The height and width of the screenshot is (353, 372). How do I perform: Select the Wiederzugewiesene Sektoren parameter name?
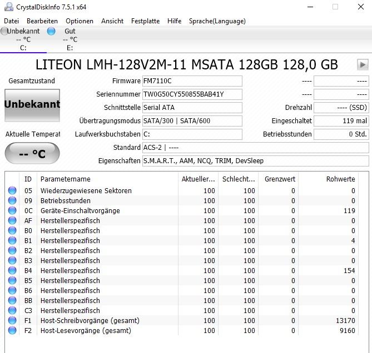pos(86,190)
